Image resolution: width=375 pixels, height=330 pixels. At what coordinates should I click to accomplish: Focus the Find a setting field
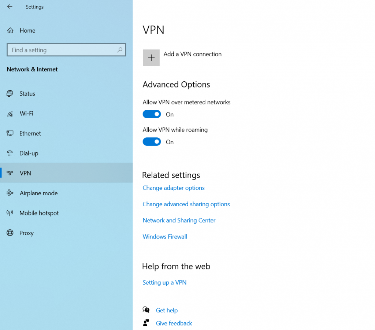point(62,50)
